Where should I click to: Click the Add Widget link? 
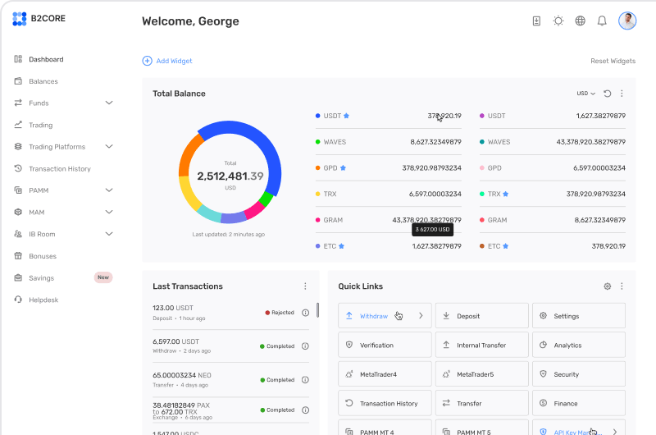pyautogui.click(x=167, y=61)
